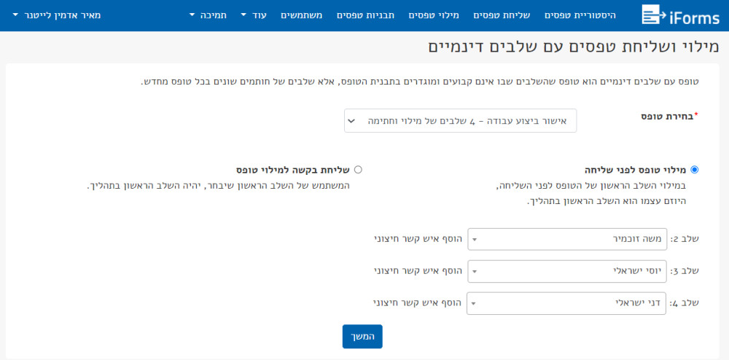Click the dropdown arrow next to דני ישראלי

pyautogui.click(x=474, y=304)
